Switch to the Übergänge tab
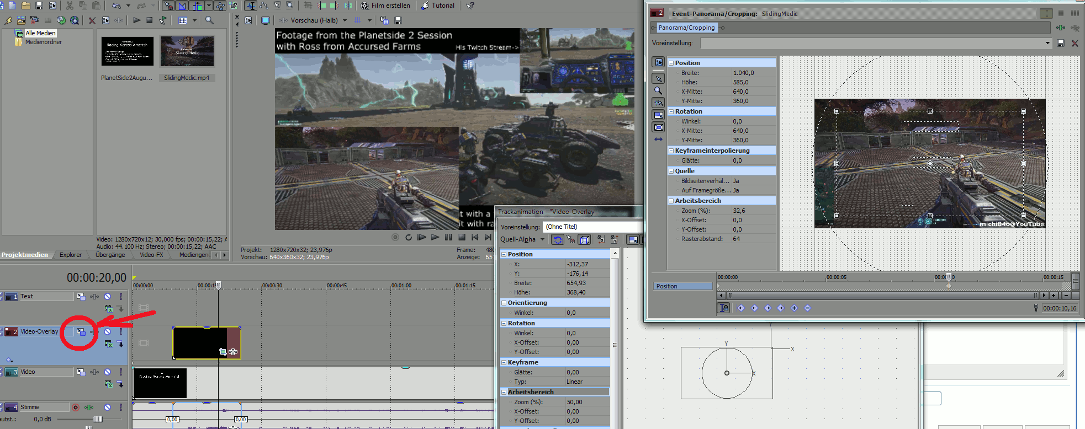Viewport: 1085px width, 429px height. (x=110, y=255)
